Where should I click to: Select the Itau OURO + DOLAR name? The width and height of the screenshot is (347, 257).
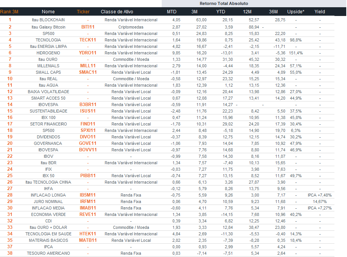pos(48,227)
